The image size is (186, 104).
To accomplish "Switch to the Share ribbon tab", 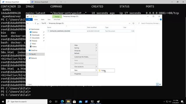I will tap(43, 19).
